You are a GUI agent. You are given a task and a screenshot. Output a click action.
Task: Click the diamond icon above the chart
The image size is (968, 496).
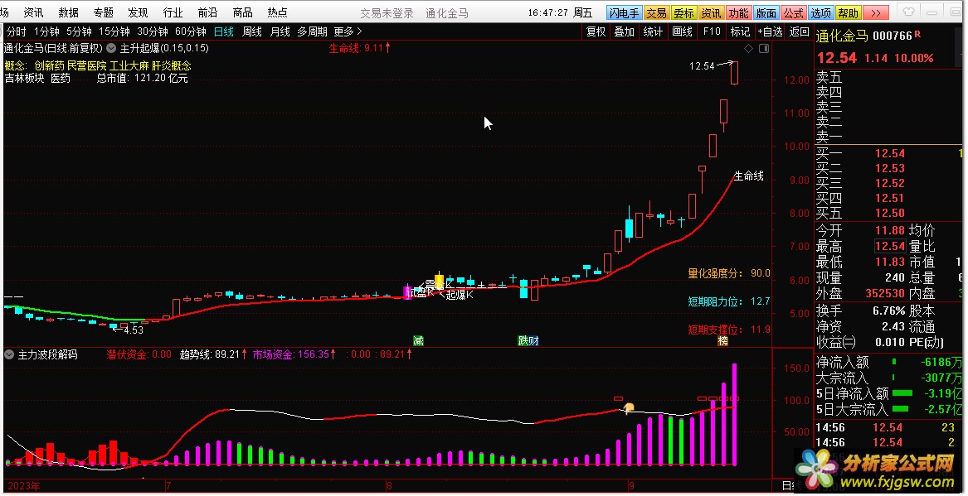749,48
